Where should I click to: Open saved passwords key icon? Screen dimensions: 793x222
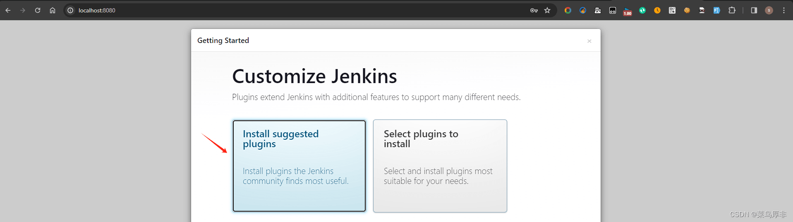534,10
